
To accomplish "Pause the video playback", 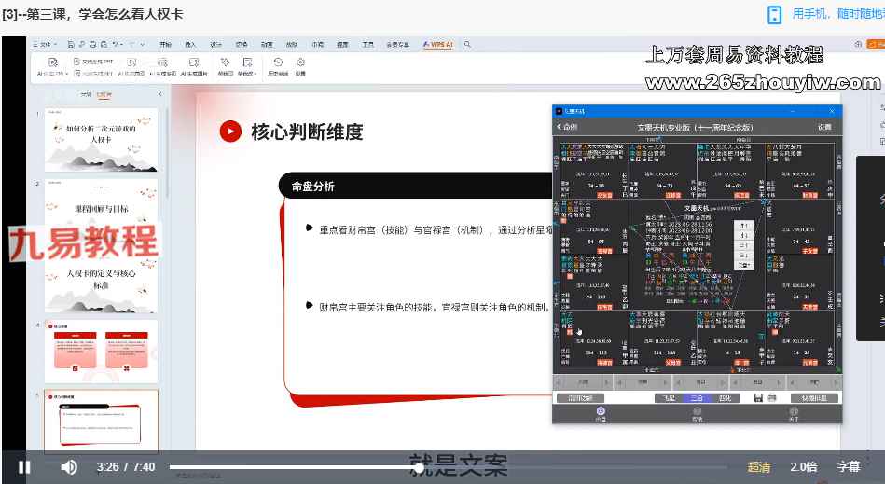I will 25,466.
